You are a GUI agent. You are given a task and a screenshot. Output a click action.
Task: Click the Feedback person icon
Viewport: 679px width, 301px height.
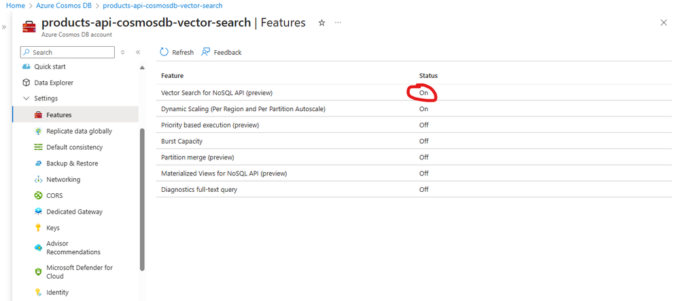(206, 52)
